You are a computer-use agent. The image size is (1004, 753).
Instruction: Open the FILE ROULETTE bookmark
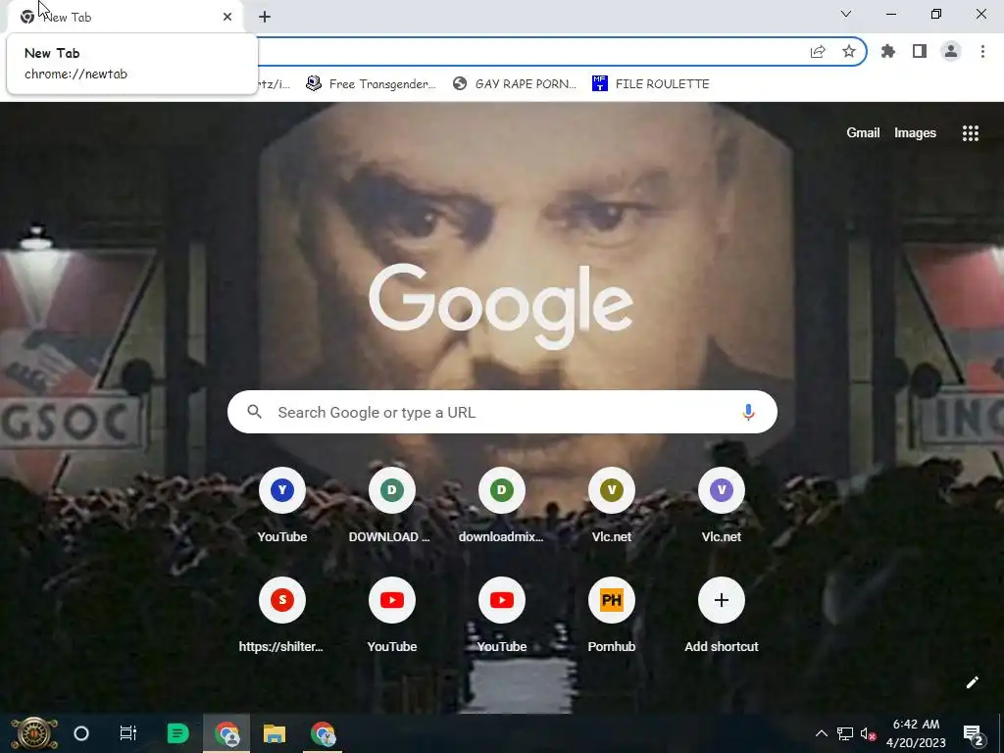(x=651, y=84)
